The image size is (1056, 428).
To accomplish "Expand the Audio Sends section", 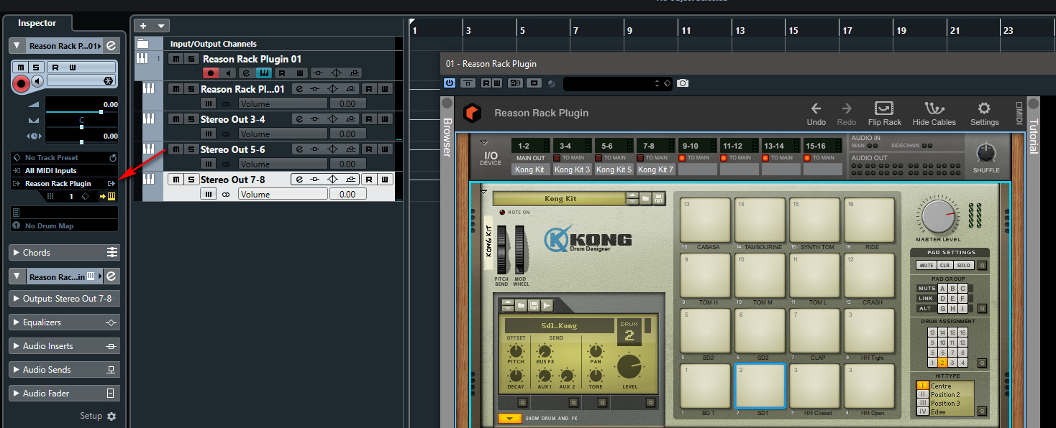I will tap(64, 370).
